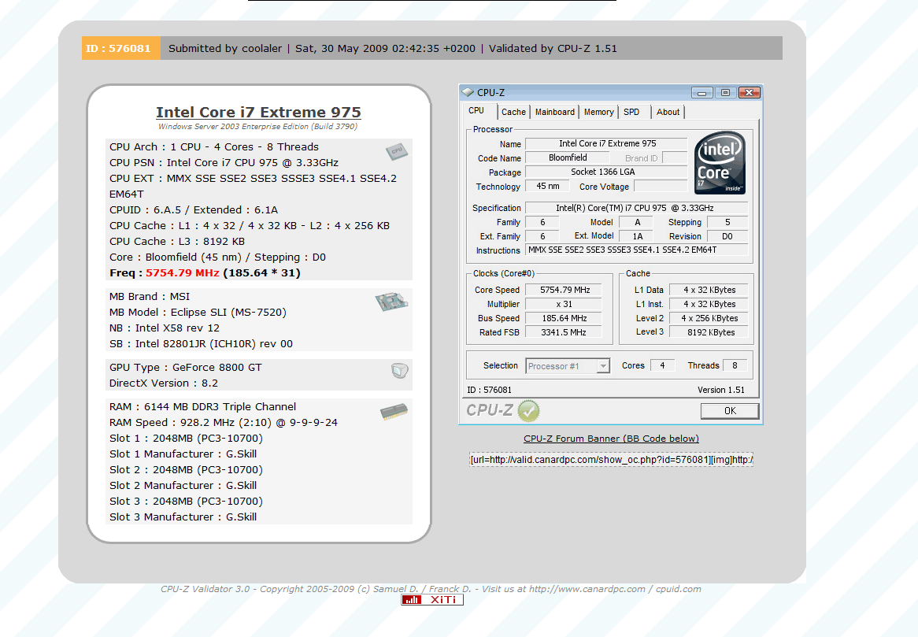Click the Revision value D0

tap(727, 236)
